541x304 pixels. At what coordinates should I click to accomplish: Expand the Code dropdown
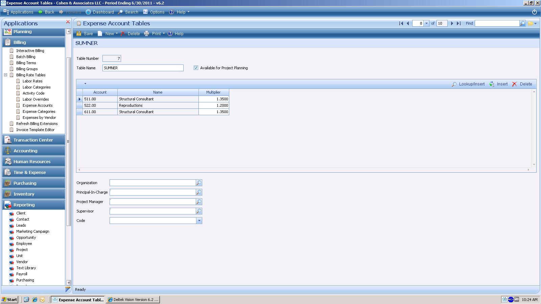point(199,221)
